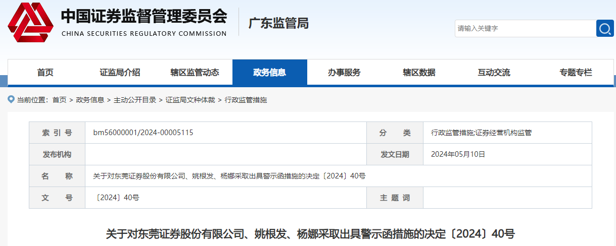Open 证监局文种体裁 breadcrumb link
Screen dimensions: 616x246
pos(191,100)
